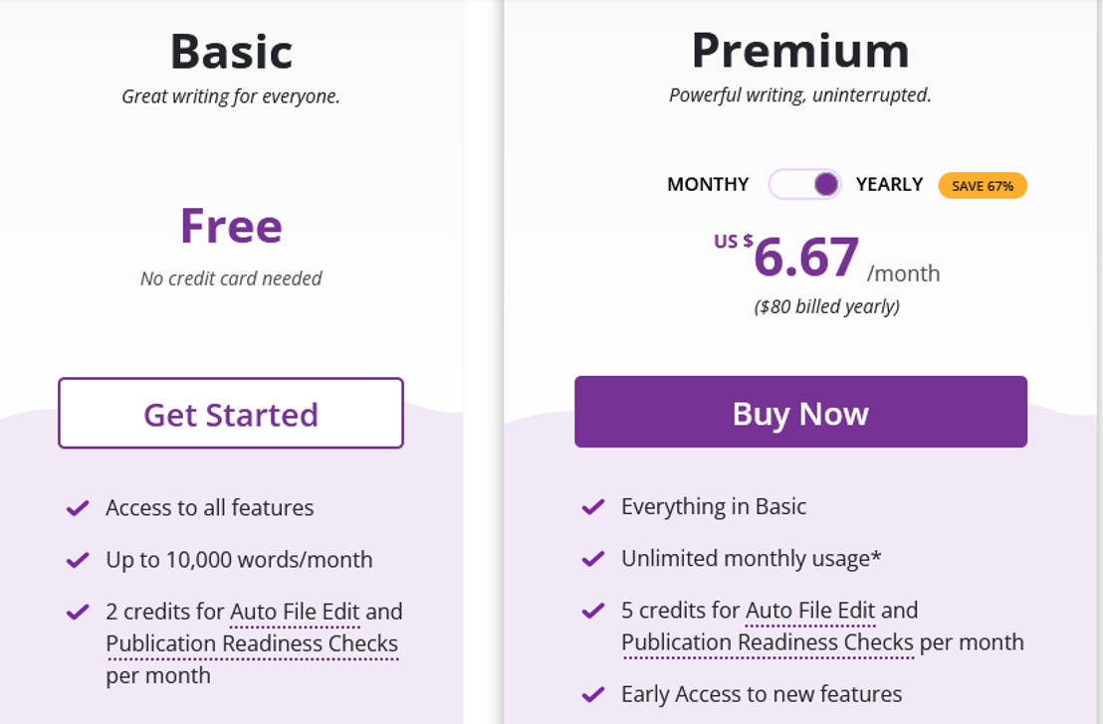Click checkmark beside Unlimited monthly usage

pos(593,559)
